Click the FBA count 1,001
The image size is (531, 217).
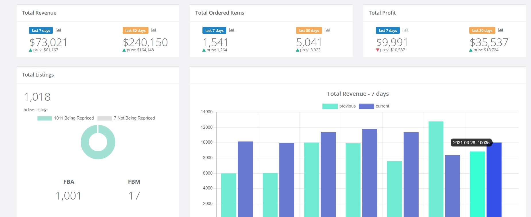coord(69,196)
